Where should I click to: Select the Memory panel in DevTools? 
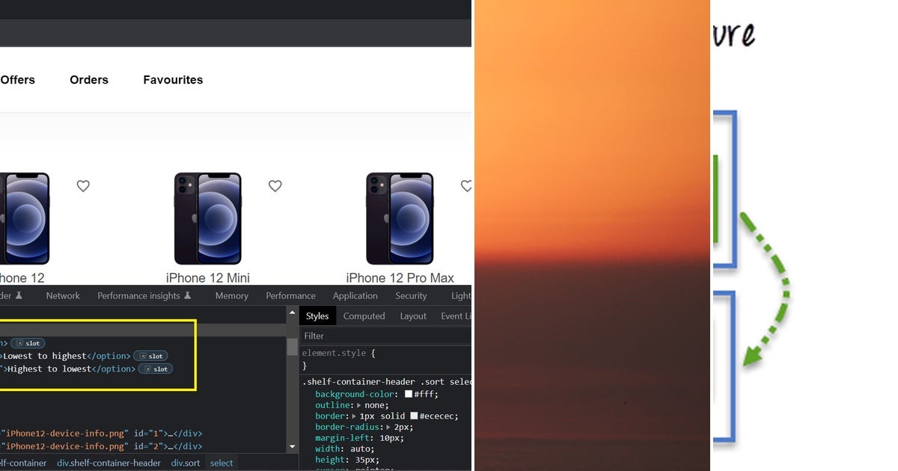click(231, 295)
